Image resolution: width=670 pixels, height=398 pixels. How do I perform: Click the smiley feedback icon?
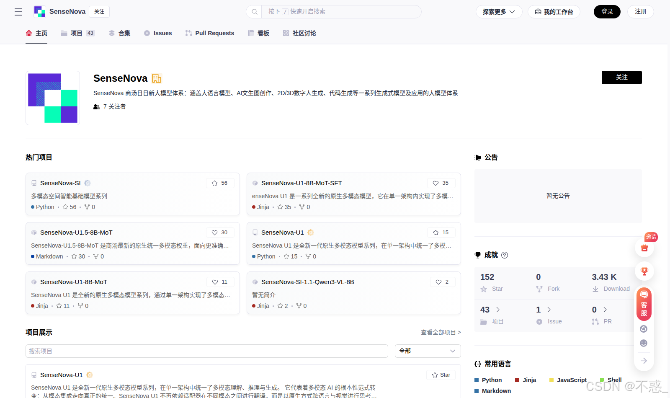644,343
